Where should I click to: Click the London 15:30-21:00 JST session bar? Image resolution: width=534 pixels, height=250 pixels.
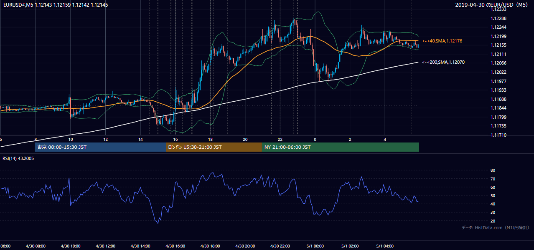point(214,147)
